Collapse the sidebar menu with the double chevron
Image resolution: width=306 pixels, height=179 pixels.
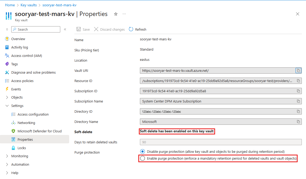65,29
